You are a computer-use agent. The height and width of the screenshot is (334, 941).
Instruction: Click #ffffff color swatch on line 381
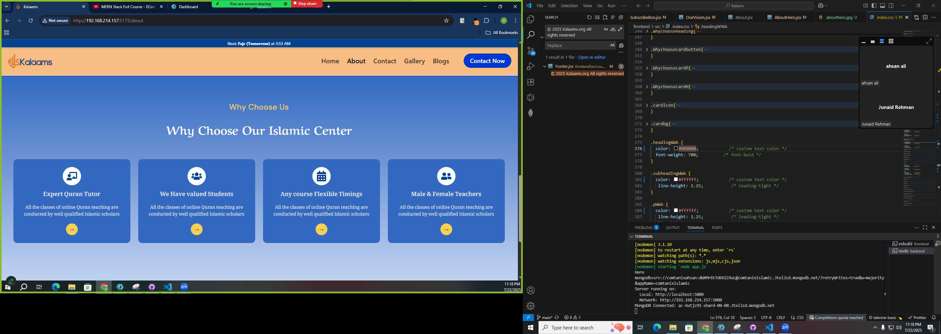(x=676, y=180)
